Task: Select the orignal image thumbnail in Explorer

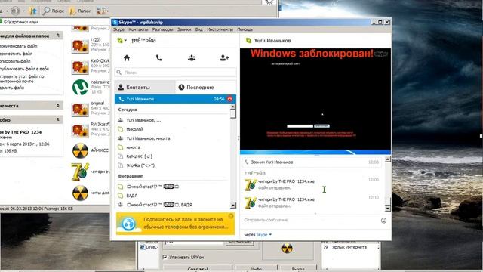Action: pyautogui.click(x=80, y=109)
